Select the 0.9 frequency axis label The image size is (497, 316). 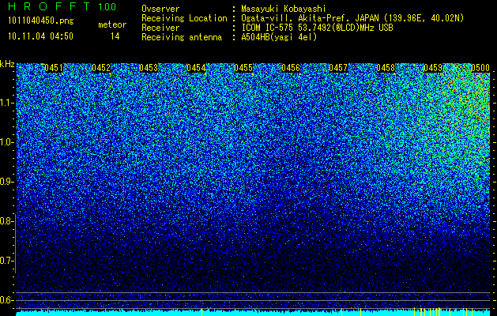(x=6, y=182)
